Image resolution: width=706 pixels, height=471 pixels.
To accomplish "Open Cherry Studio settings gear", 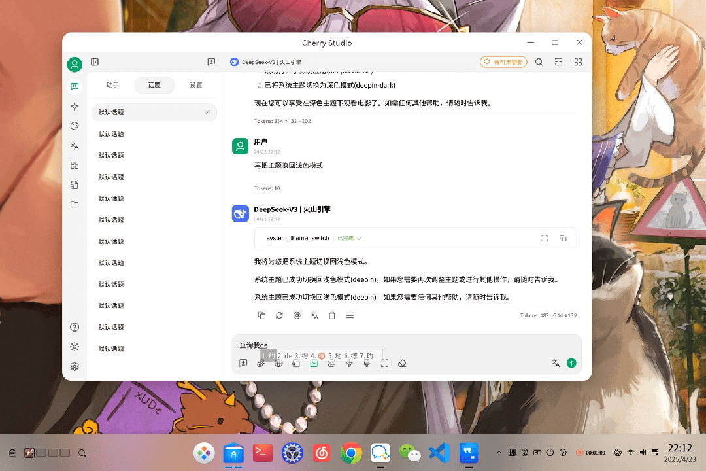I will click(x=75, y=366).
